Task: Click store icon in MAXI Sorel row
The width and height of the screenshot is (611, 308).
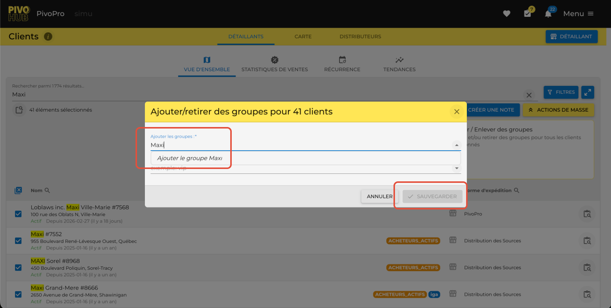Action: coord(453,267)
